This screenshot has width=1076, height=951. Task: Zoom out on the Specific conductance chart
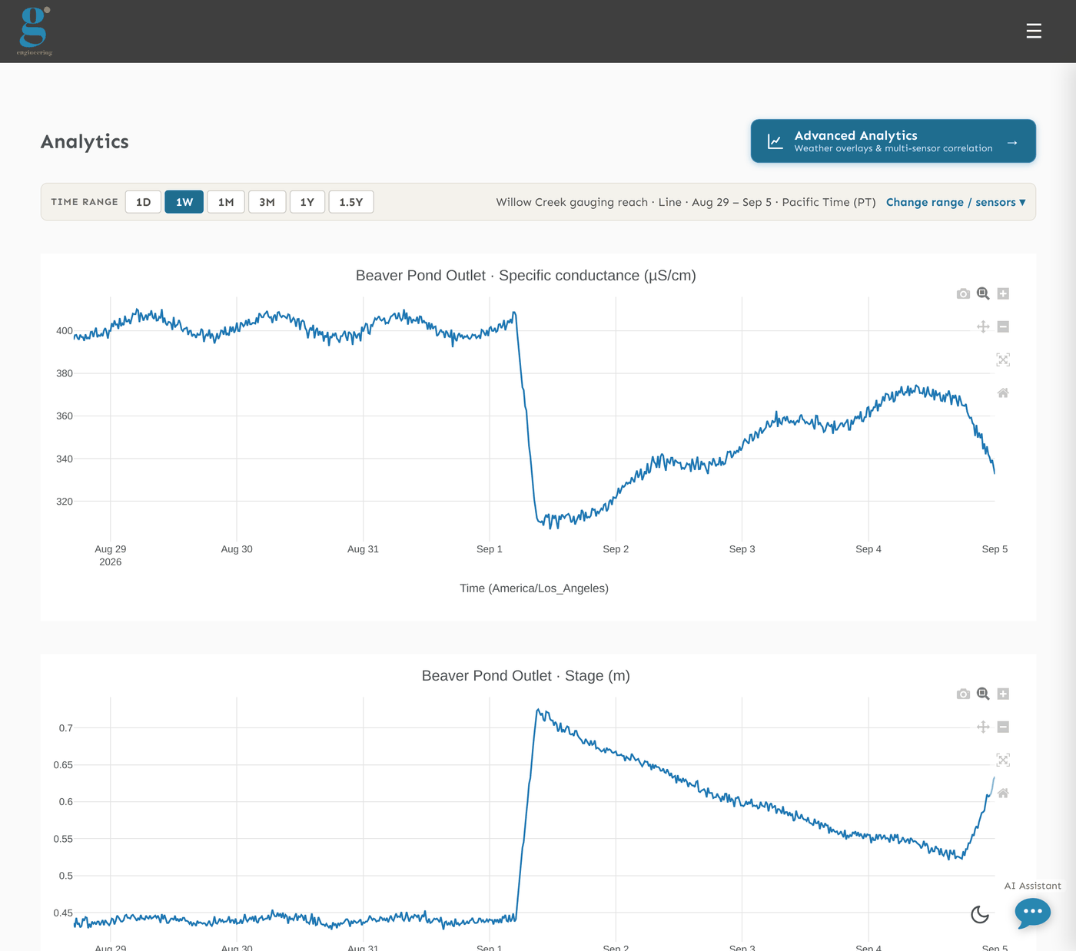point(1003,326)
